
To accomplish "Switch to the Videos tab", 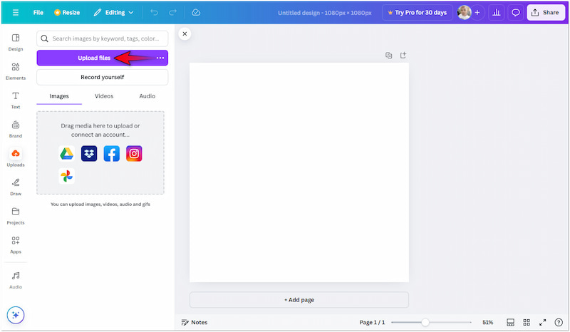I will 104,96.
